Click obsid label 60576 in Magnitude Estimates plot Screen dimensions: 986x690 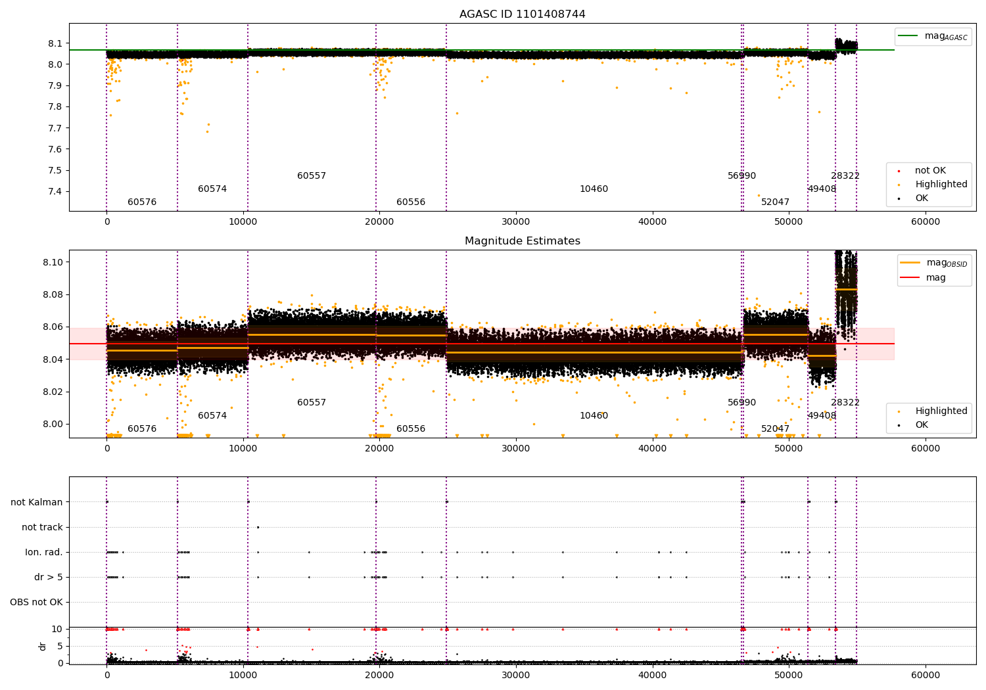tap(142, 429)
